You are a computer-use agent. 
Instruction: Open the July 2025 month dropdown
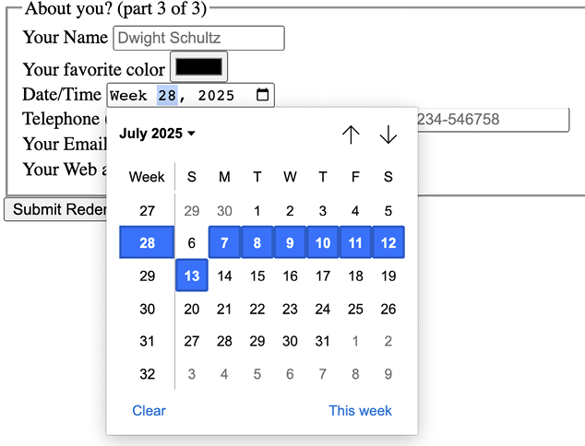(x=157, y=135)
